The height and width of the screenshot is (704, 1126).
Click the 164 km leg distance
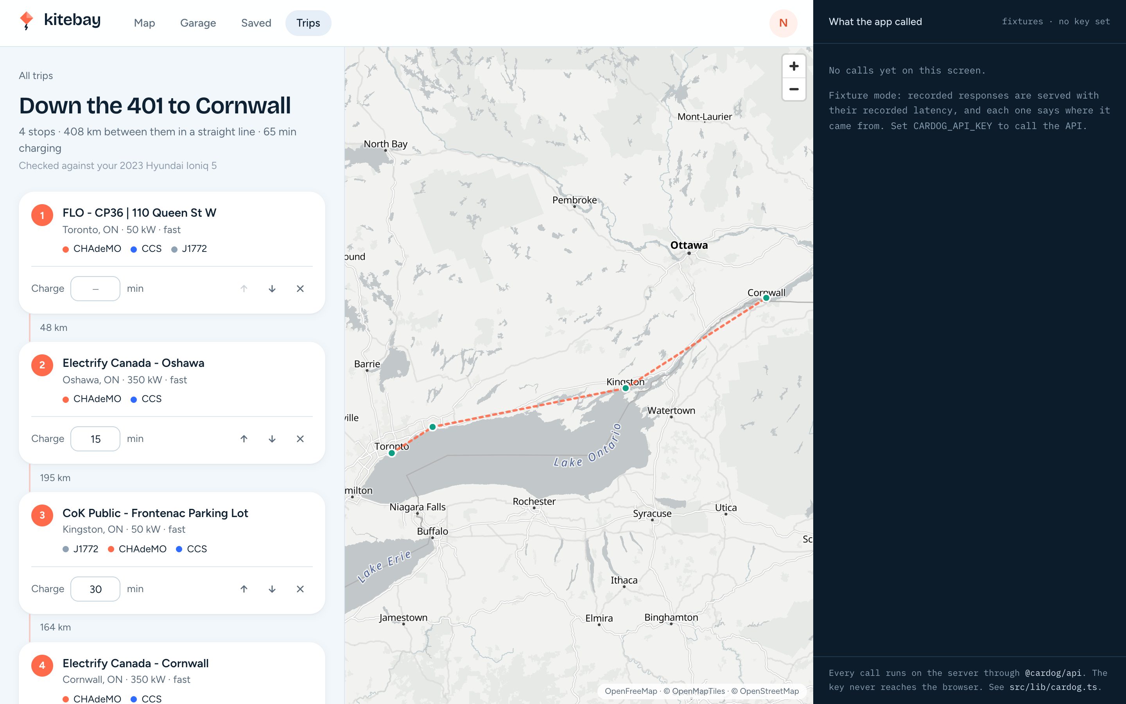(56, 627)
